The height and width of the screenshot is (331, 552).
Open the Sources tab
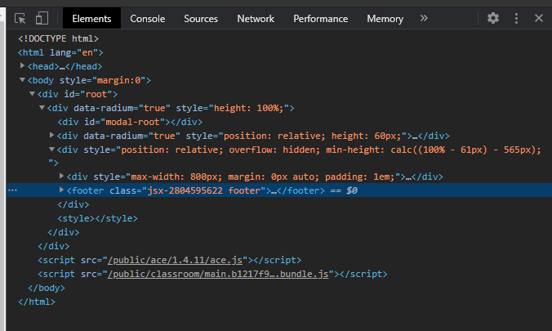point(201,18)
